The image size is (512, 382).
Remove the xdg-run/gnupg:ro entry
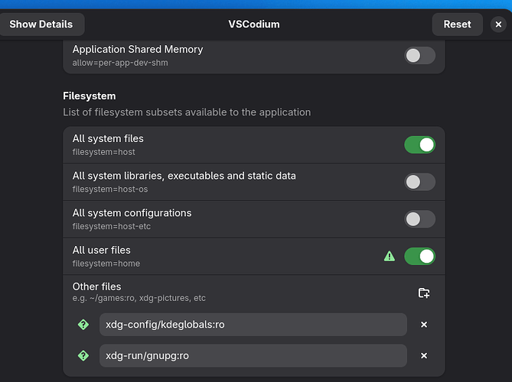coord(424,355)
